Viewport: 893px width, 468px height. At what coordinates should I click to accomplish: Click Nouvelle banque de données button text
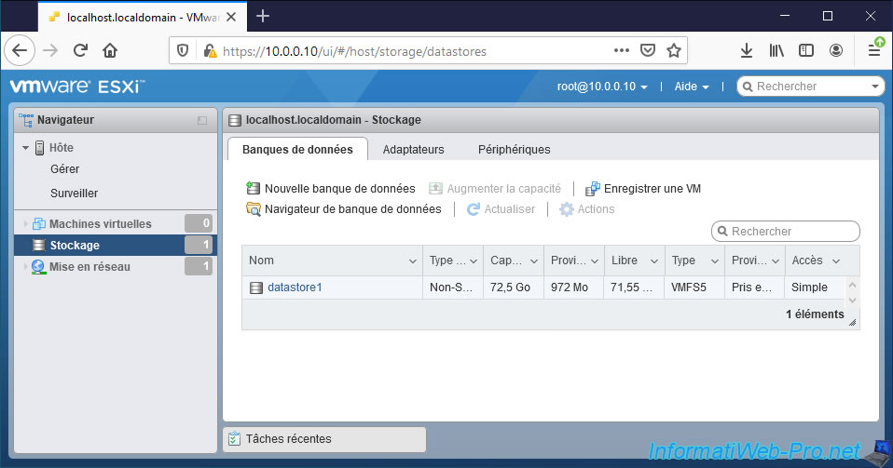pos(340,188)
